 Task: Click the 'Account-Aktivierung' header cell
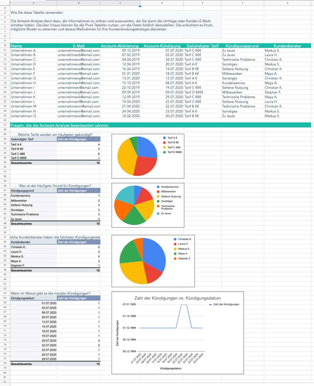(120, 46)
